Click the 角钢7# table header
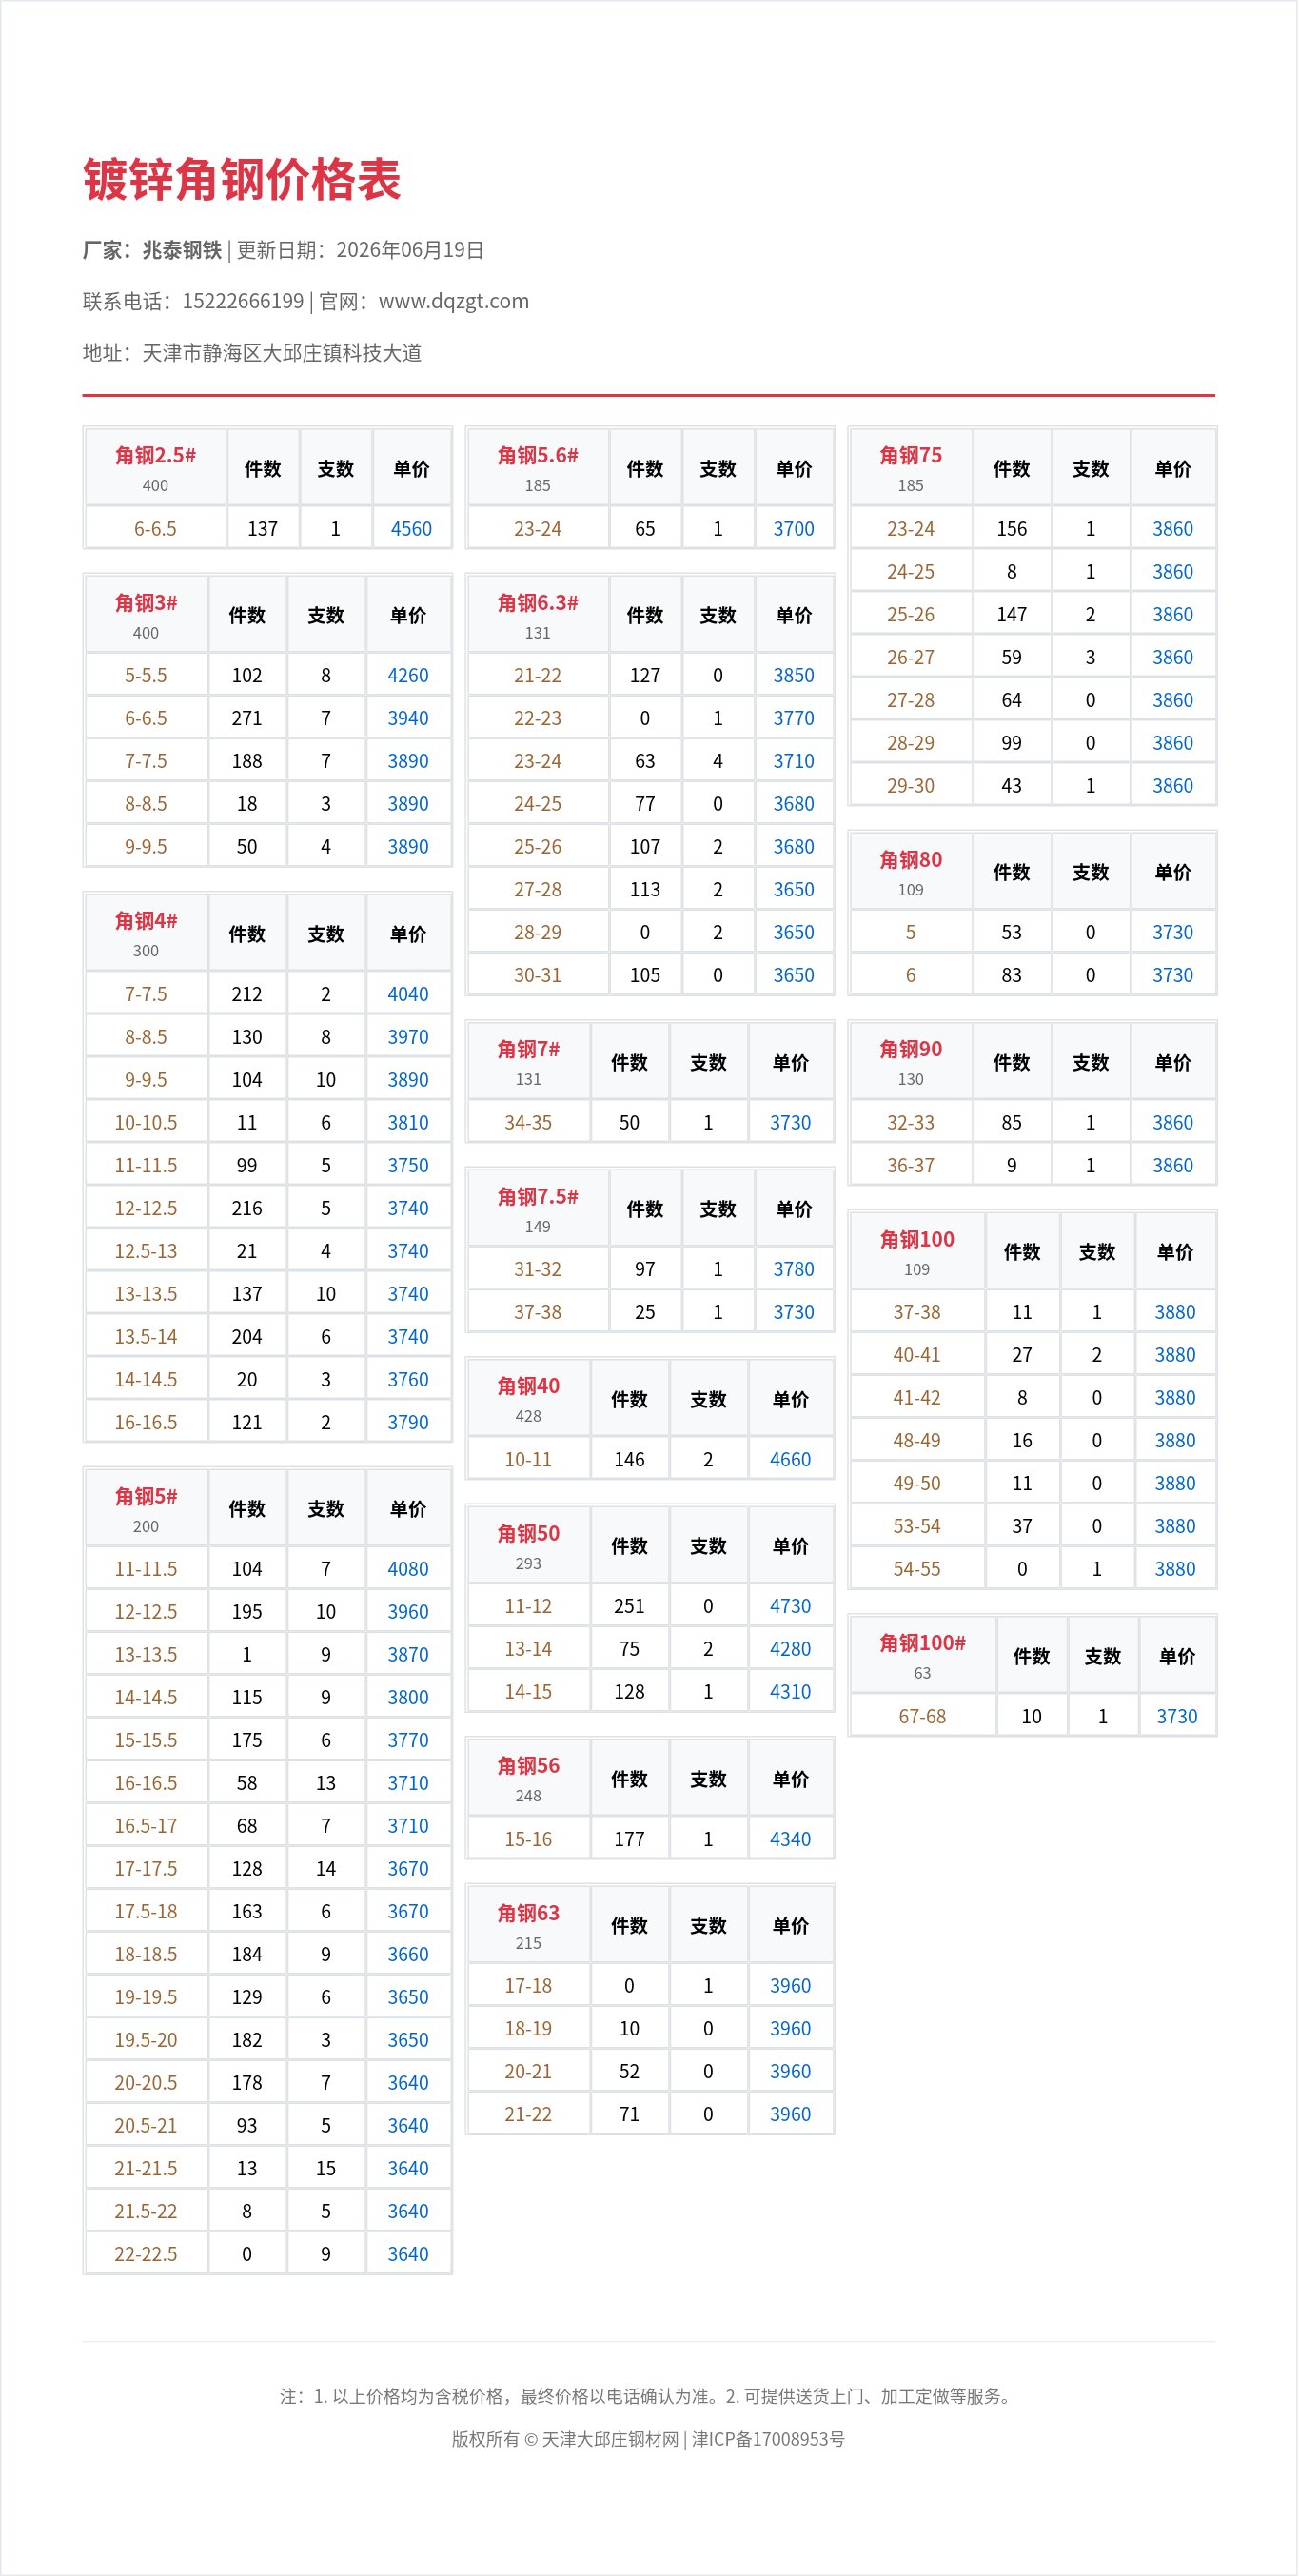Image resolution: width=1299 pixels, height=2576 pixels. pyautogui.click(x=528, y=1062)
